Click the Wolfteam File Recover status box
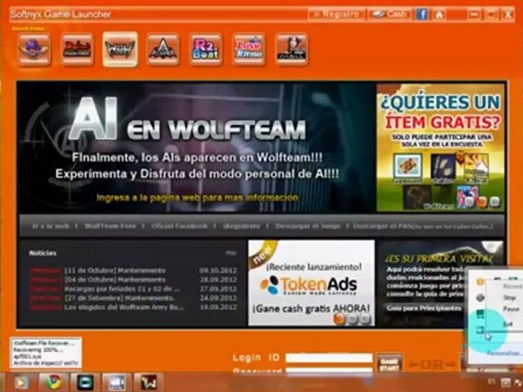Viewport: 523px width, 392px height. coord(46,353)
